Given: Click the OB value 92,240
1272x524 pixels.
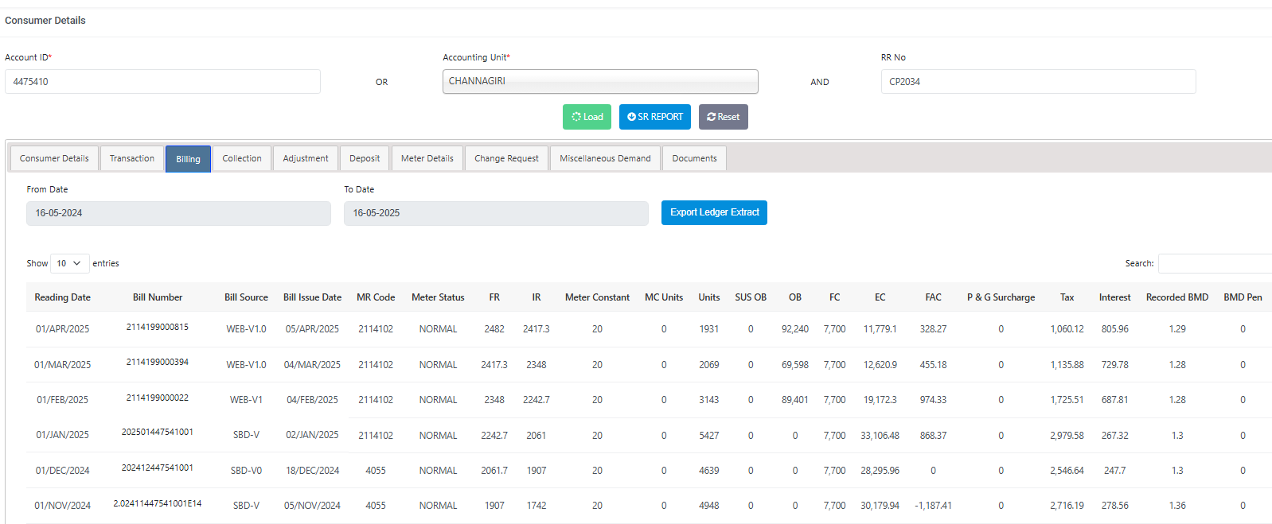Looking at the screenshot, I should pos(794,329).
